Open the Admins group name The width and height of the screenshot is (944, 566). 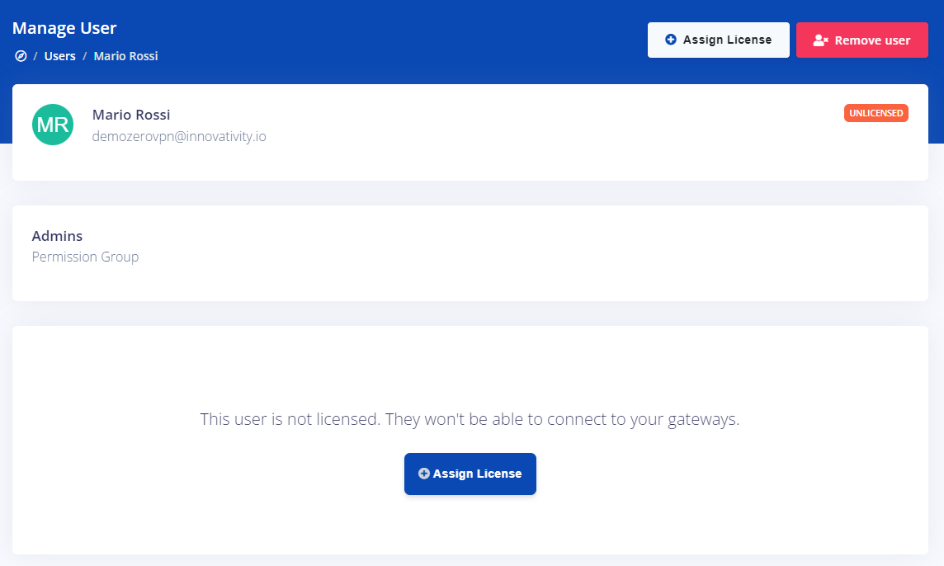tap(57, 236)
